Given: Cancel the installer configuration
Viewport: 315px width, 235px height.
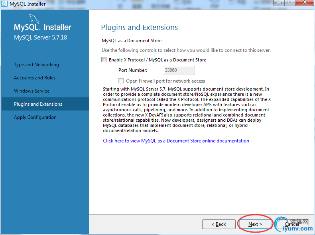Looking at the screenshot, I should [291, 224].
